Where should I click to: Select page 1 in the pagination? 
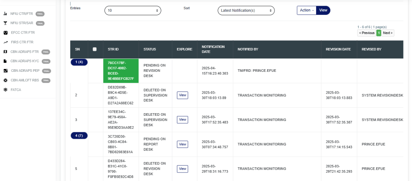(379, 33)
